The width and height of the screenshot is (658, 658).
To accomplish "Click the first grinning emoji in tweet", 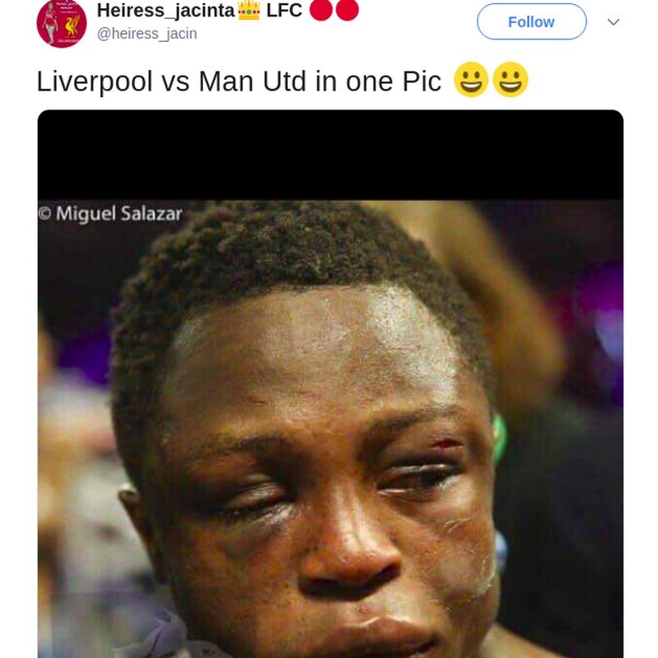I will pos(470,80).
